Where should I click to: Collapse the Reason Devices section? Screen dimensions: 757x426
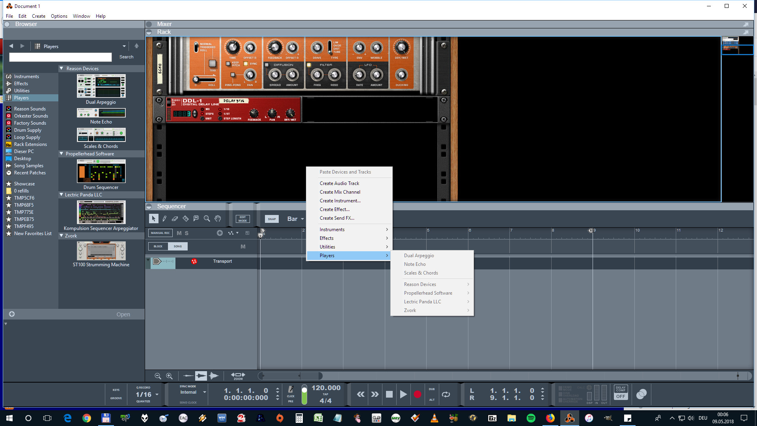62,68
